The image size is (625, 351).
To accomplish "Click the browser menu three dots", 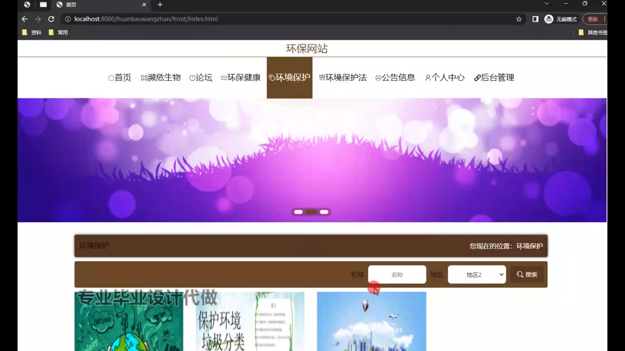I will pyautogui.click(x=604, y=19).
